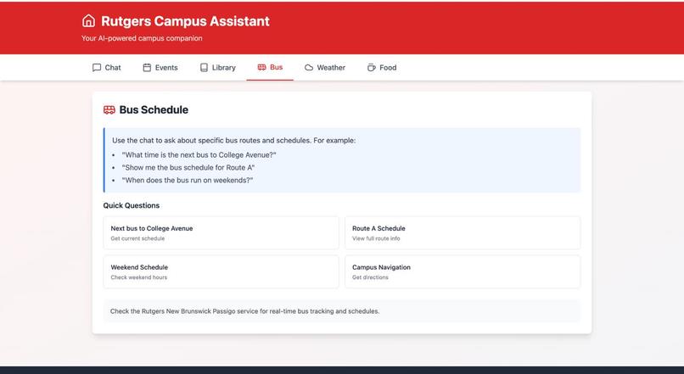The height and width of the screenshot is (374, 684).
Task: Choose the Route A Schedule quick question
Action: 463,232
